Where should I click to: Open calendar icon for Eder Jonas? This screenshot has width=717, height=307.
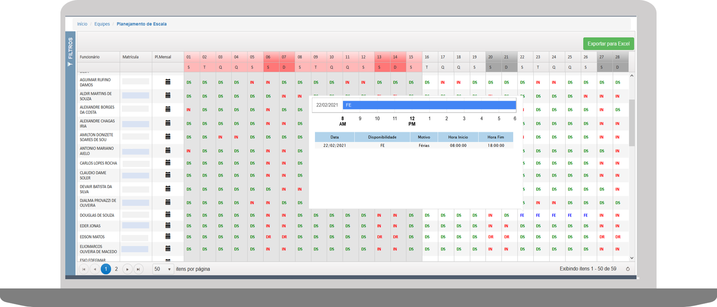(x=168, y=226)
